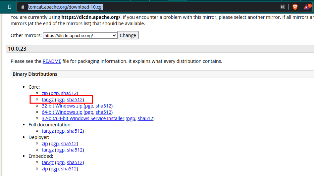Click the padlock site security icon

pyautogui.click(x=23, y=7)
